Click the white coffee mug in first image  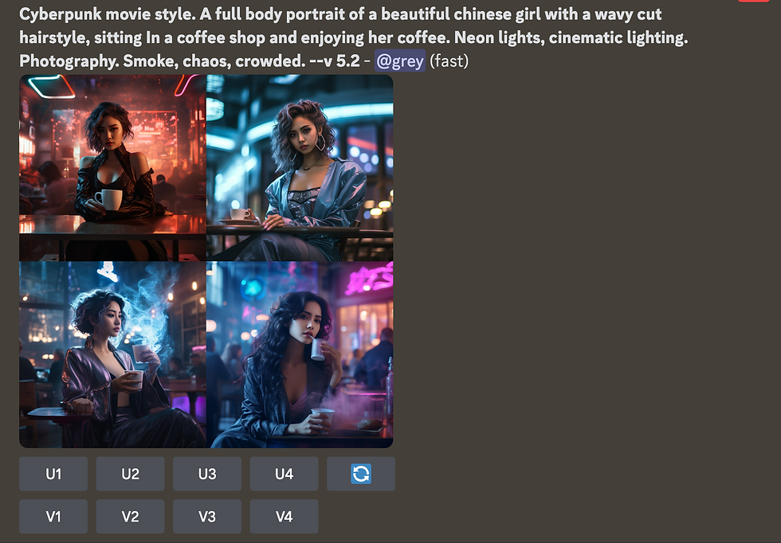click(x=109, y=200)
